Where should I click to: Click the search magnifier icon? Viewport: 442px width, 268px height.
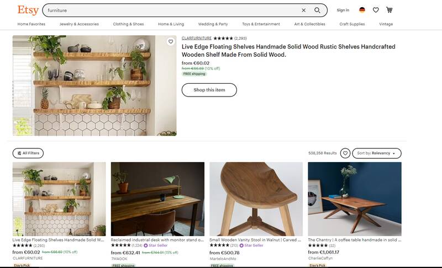pyautogui.click(x=317, y=10)
